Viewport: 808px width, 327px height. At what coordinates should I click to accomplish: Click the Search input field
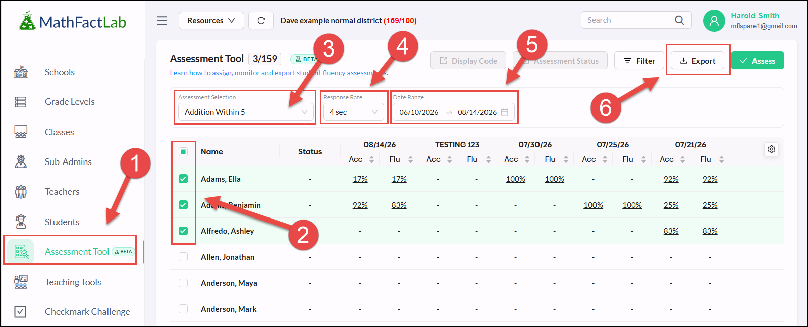(x=628, y=20)
